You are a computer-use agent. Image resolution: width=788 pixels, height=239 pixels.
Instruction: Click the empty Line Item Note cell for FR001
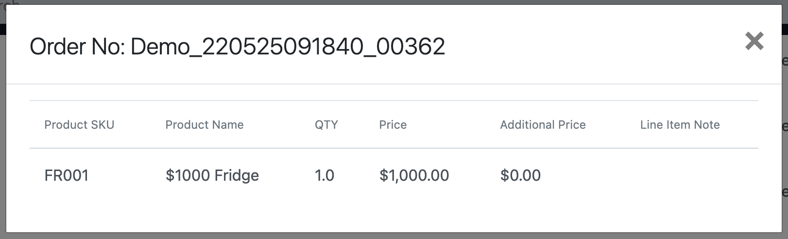[680, 175]
